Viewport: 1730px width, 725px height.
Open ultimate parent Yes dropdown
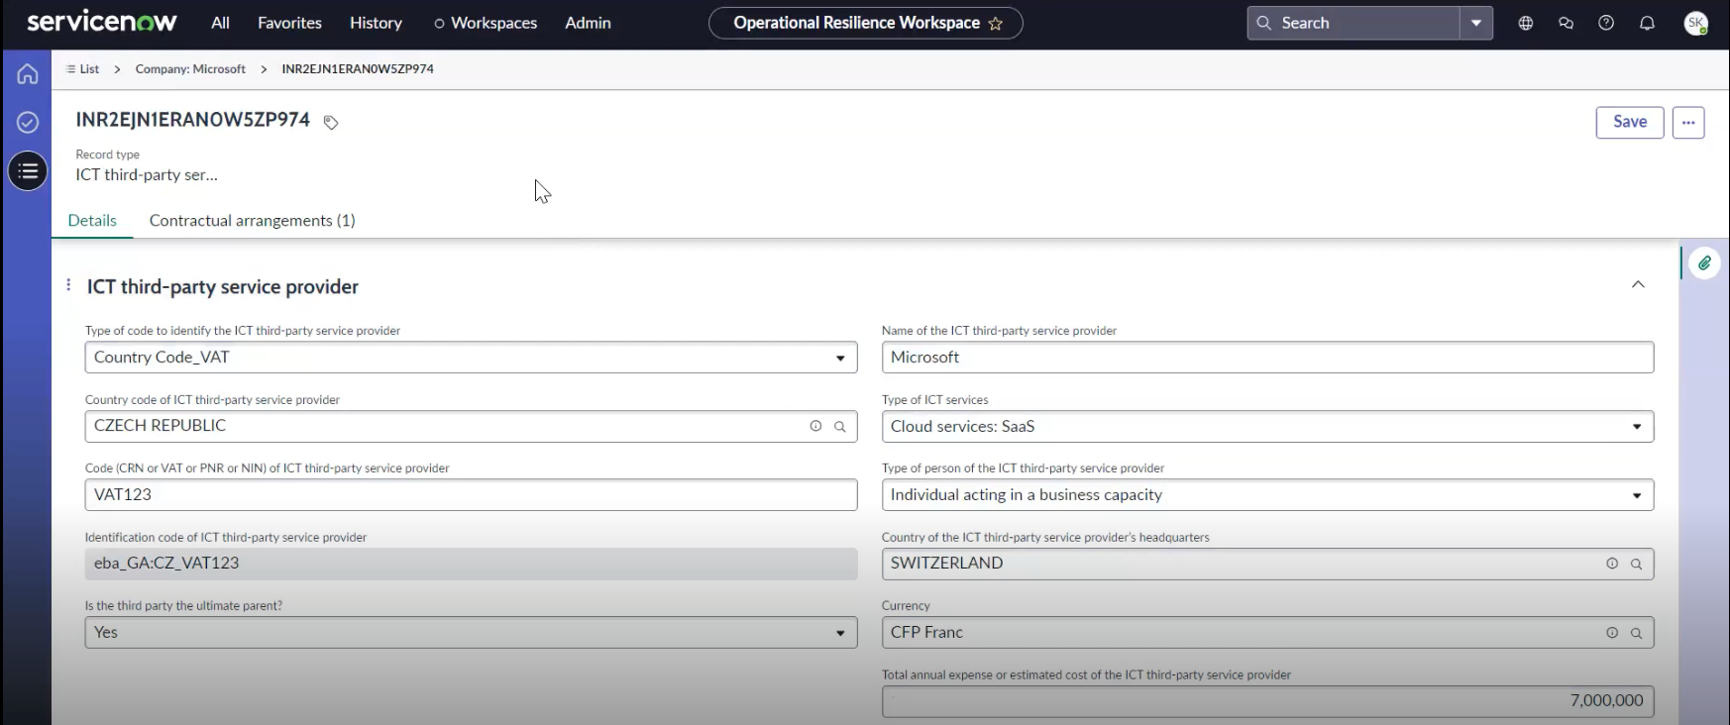[x=471, y=633]
